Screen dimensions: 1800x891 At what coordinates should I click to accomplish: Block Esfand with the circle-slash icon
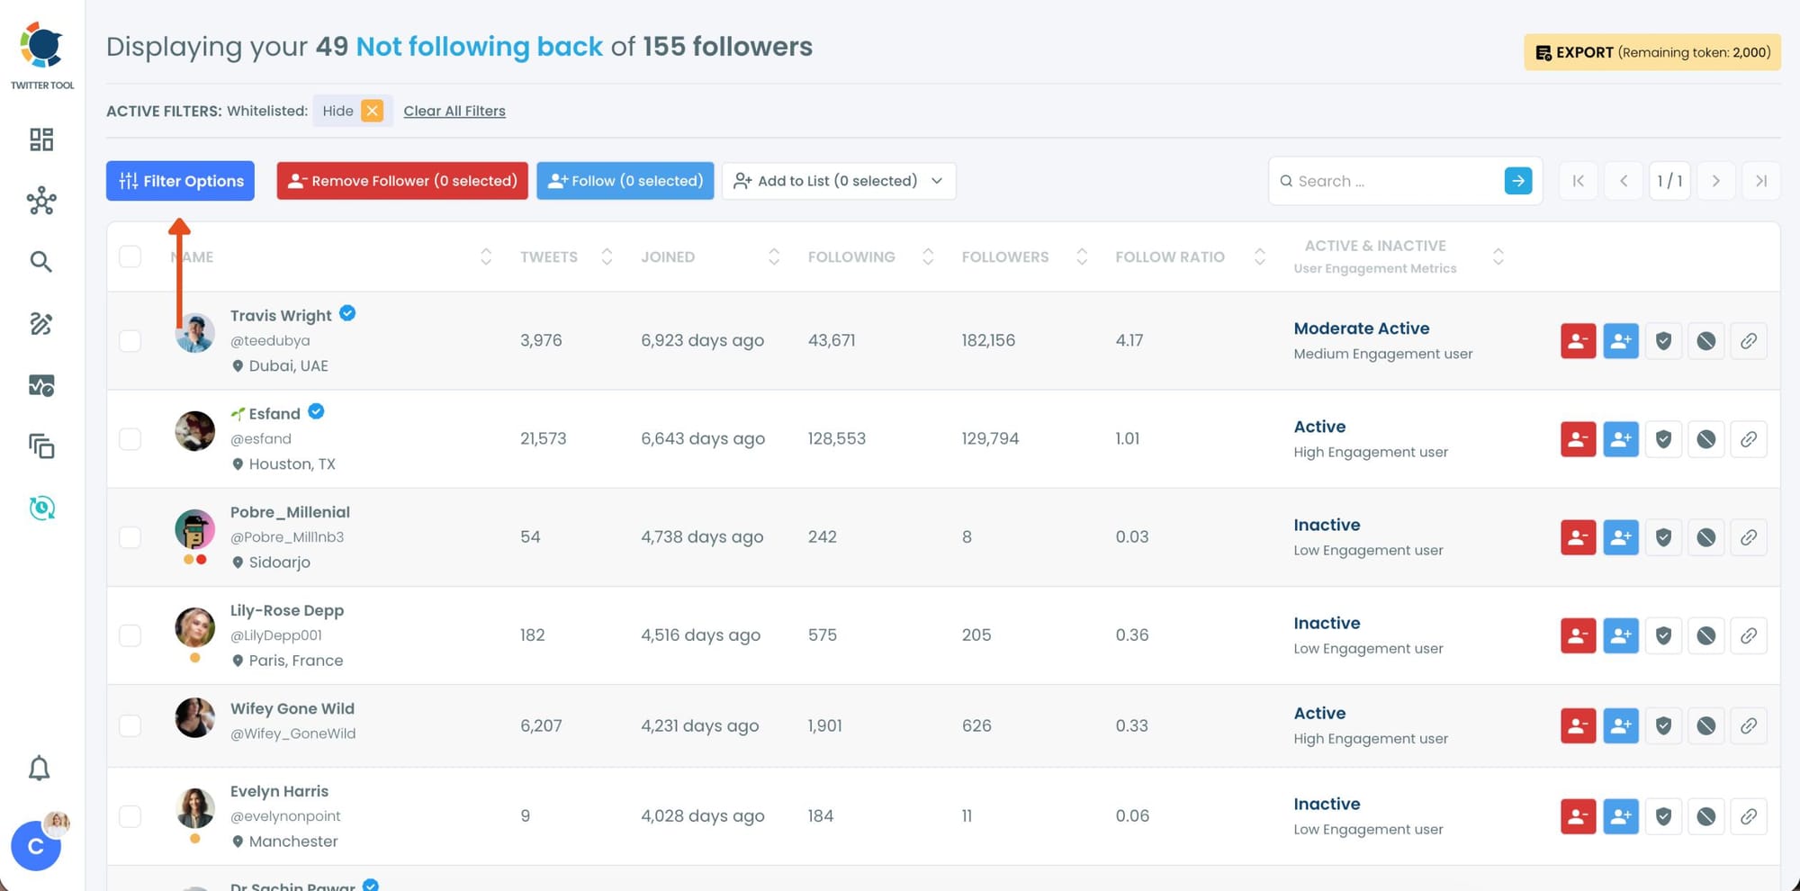[1705, 438]
